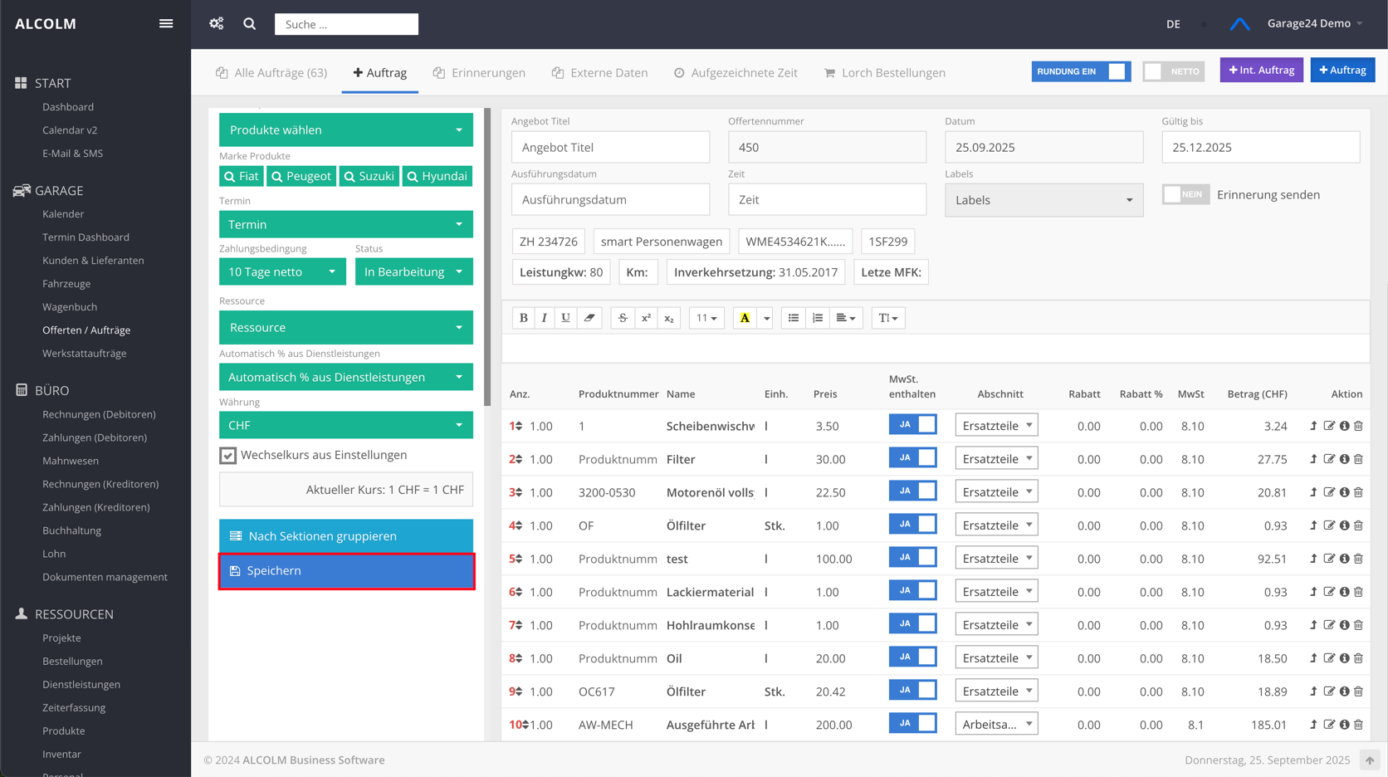
Task: Open the settings gears icon in top bar
Action: pyautogui.click(x=217, y=23)
